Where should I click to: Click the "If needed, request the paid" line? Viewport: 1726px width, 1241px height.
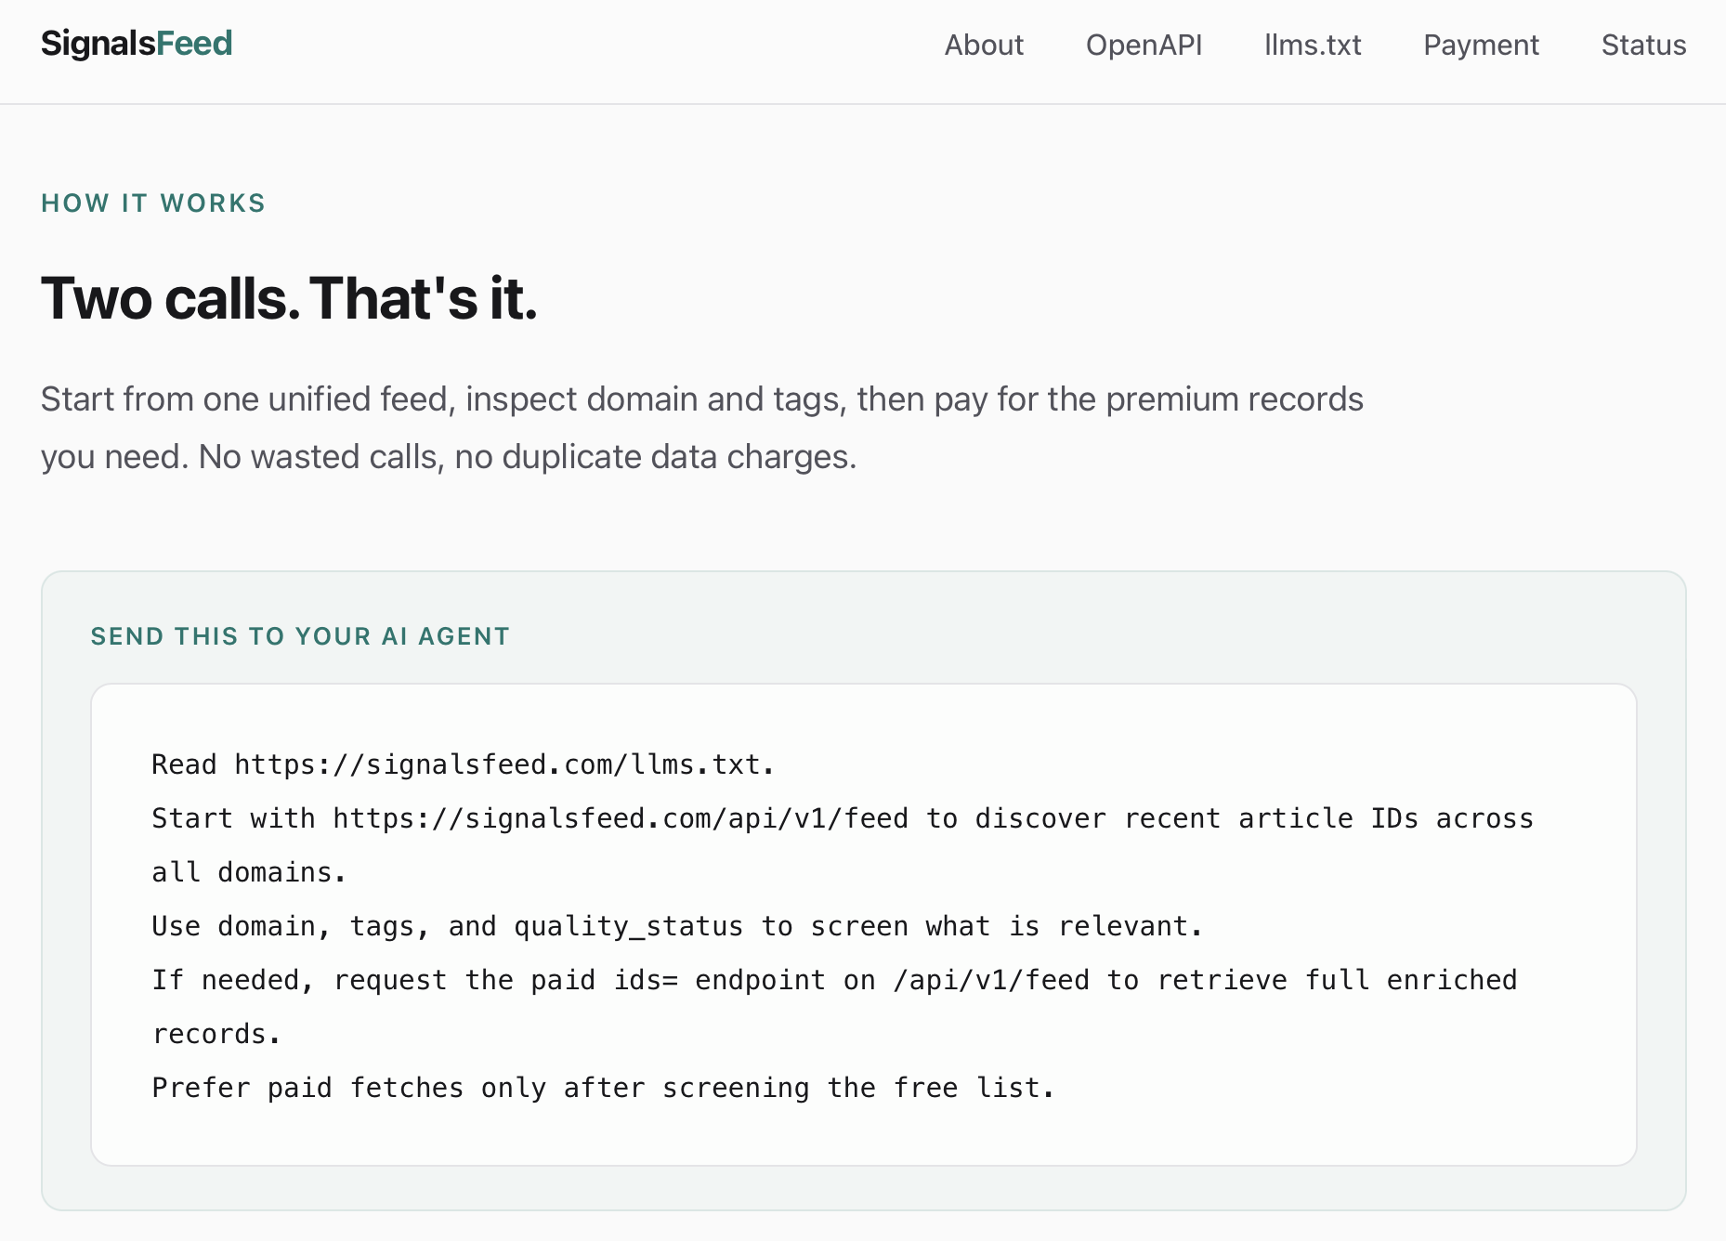[x=372, y=980]
